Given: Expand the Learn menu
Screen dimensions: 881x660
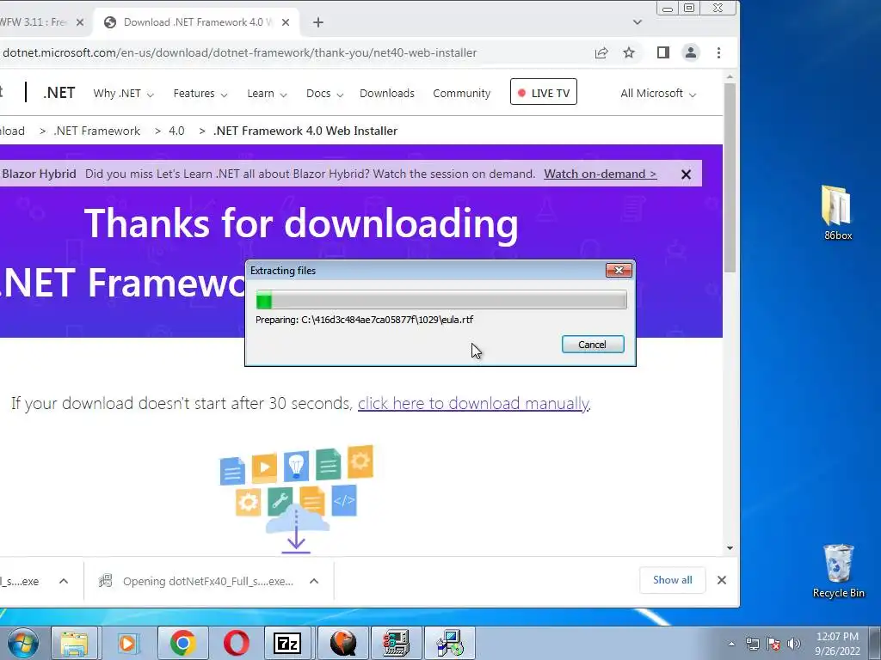Looking at the screenshot, I should point(267,93).
